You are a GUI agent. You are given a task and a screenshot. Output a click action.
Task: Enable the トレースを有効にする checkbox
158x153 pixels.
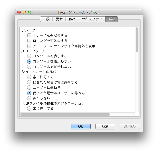point(29,35)
